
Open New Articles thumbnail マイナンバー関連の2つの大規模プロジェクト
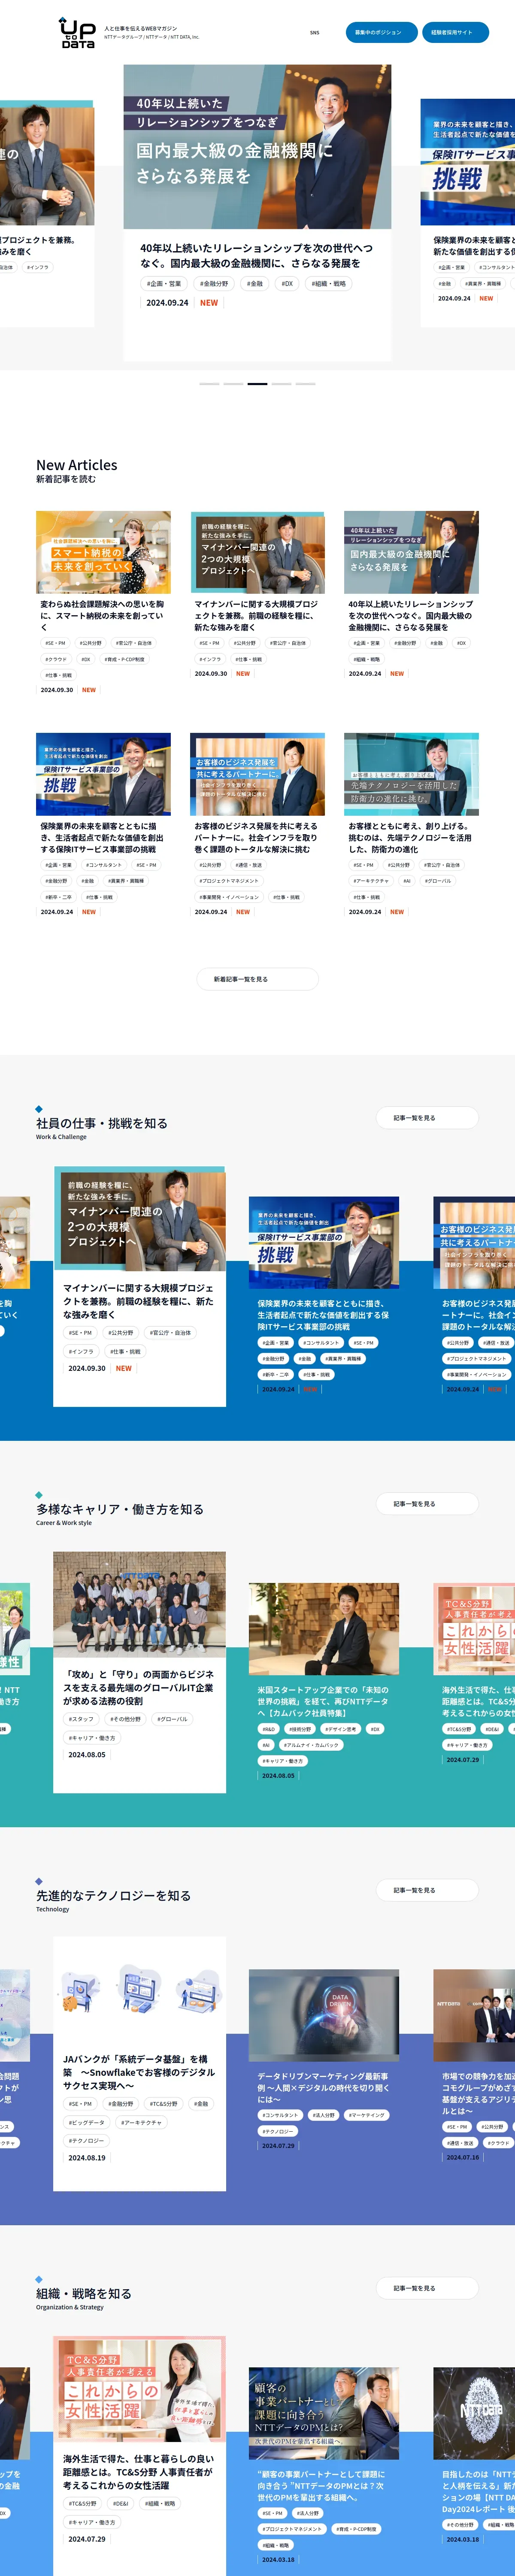tap(257, 552)
